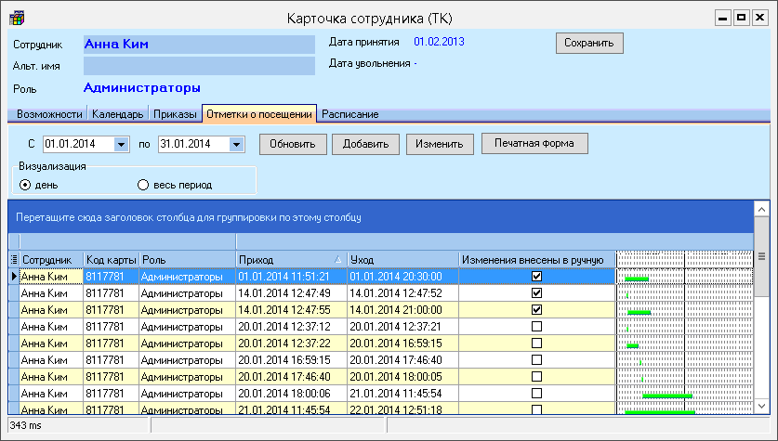Select cell 14.01.2014 12:47:52
Image resolution: width=778 pixels, height=441 pixels.
pos(402,292)
